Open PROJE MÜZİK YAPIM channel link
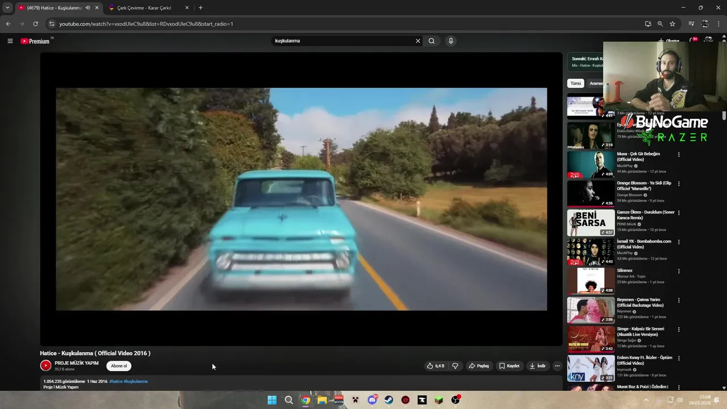727x409 pixels. (x=77, y=363)
